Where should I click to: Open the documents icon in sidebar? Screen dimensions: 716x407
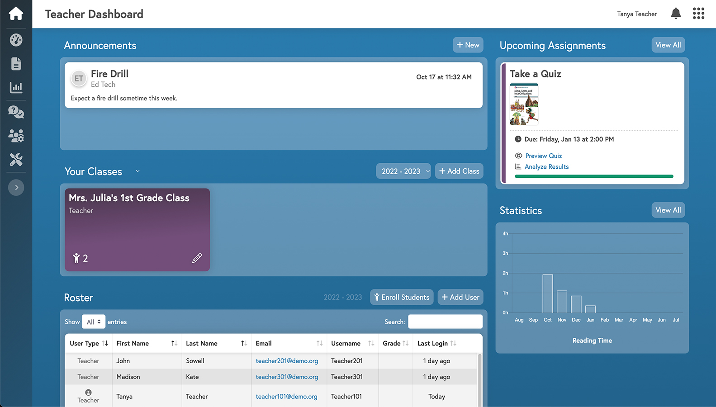pyautogui.click(x=16, y=64)
